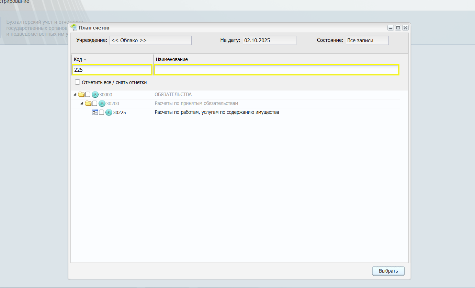475x288 pixels.
Task: Sort by the Код column header
Action: point(78,59)
